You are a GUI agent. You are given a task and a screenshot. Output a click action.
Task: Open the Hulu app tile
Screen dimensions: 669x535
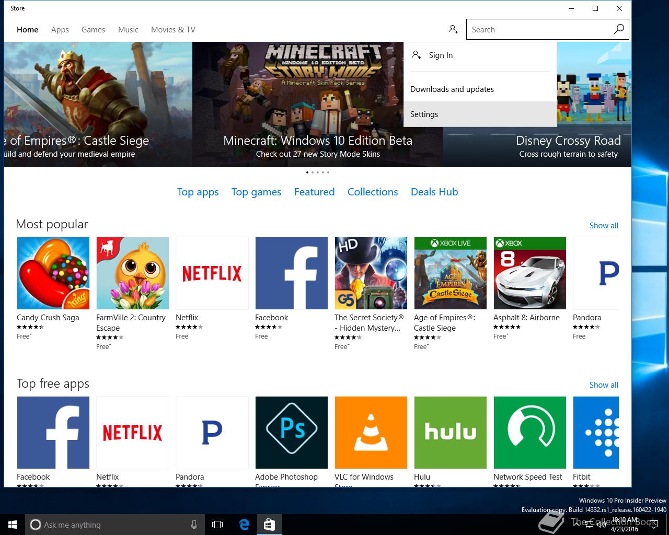(x=451, y=433)
